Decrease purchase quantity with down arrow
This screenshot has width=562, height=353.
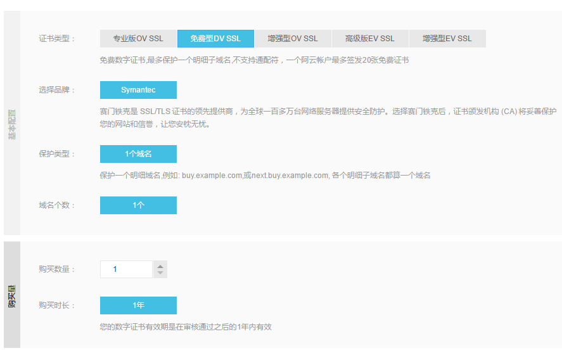[160, 273]
